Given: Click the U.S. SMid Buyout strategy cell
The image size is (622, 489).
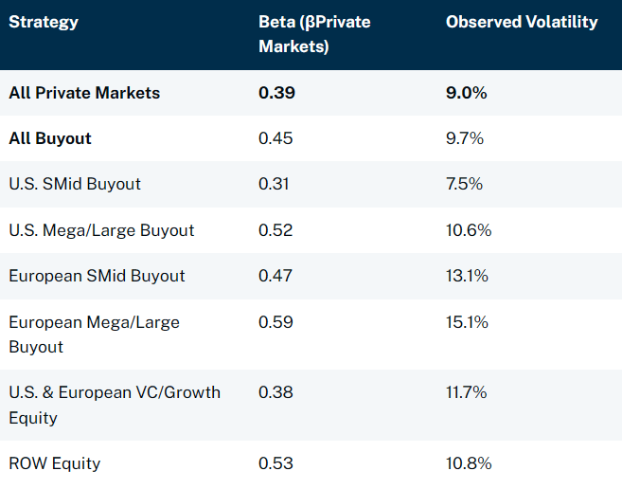Looking at the screenshot, I should (75, 184).
